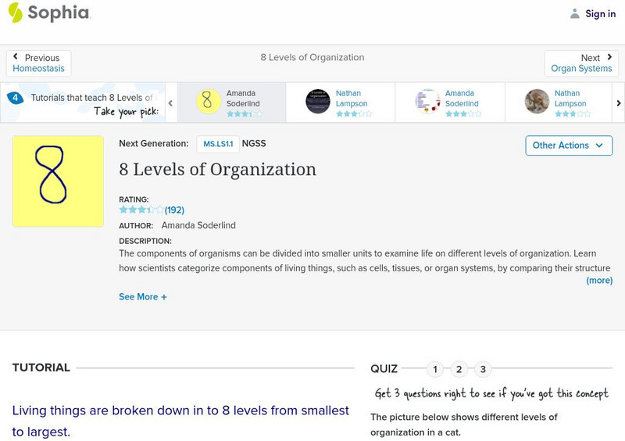Expand description with See More +
The image size is (625, 441).
tap(143, 297)
